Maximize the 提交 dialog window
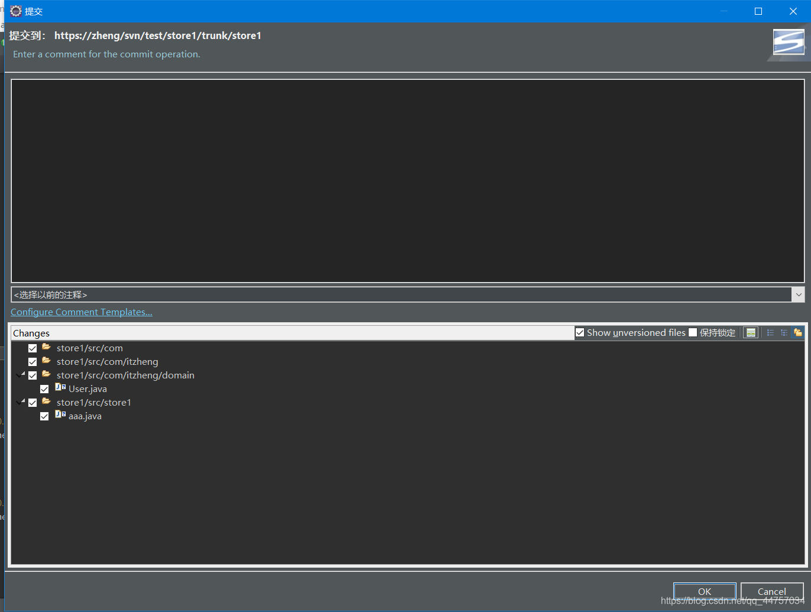 point(758,11)
